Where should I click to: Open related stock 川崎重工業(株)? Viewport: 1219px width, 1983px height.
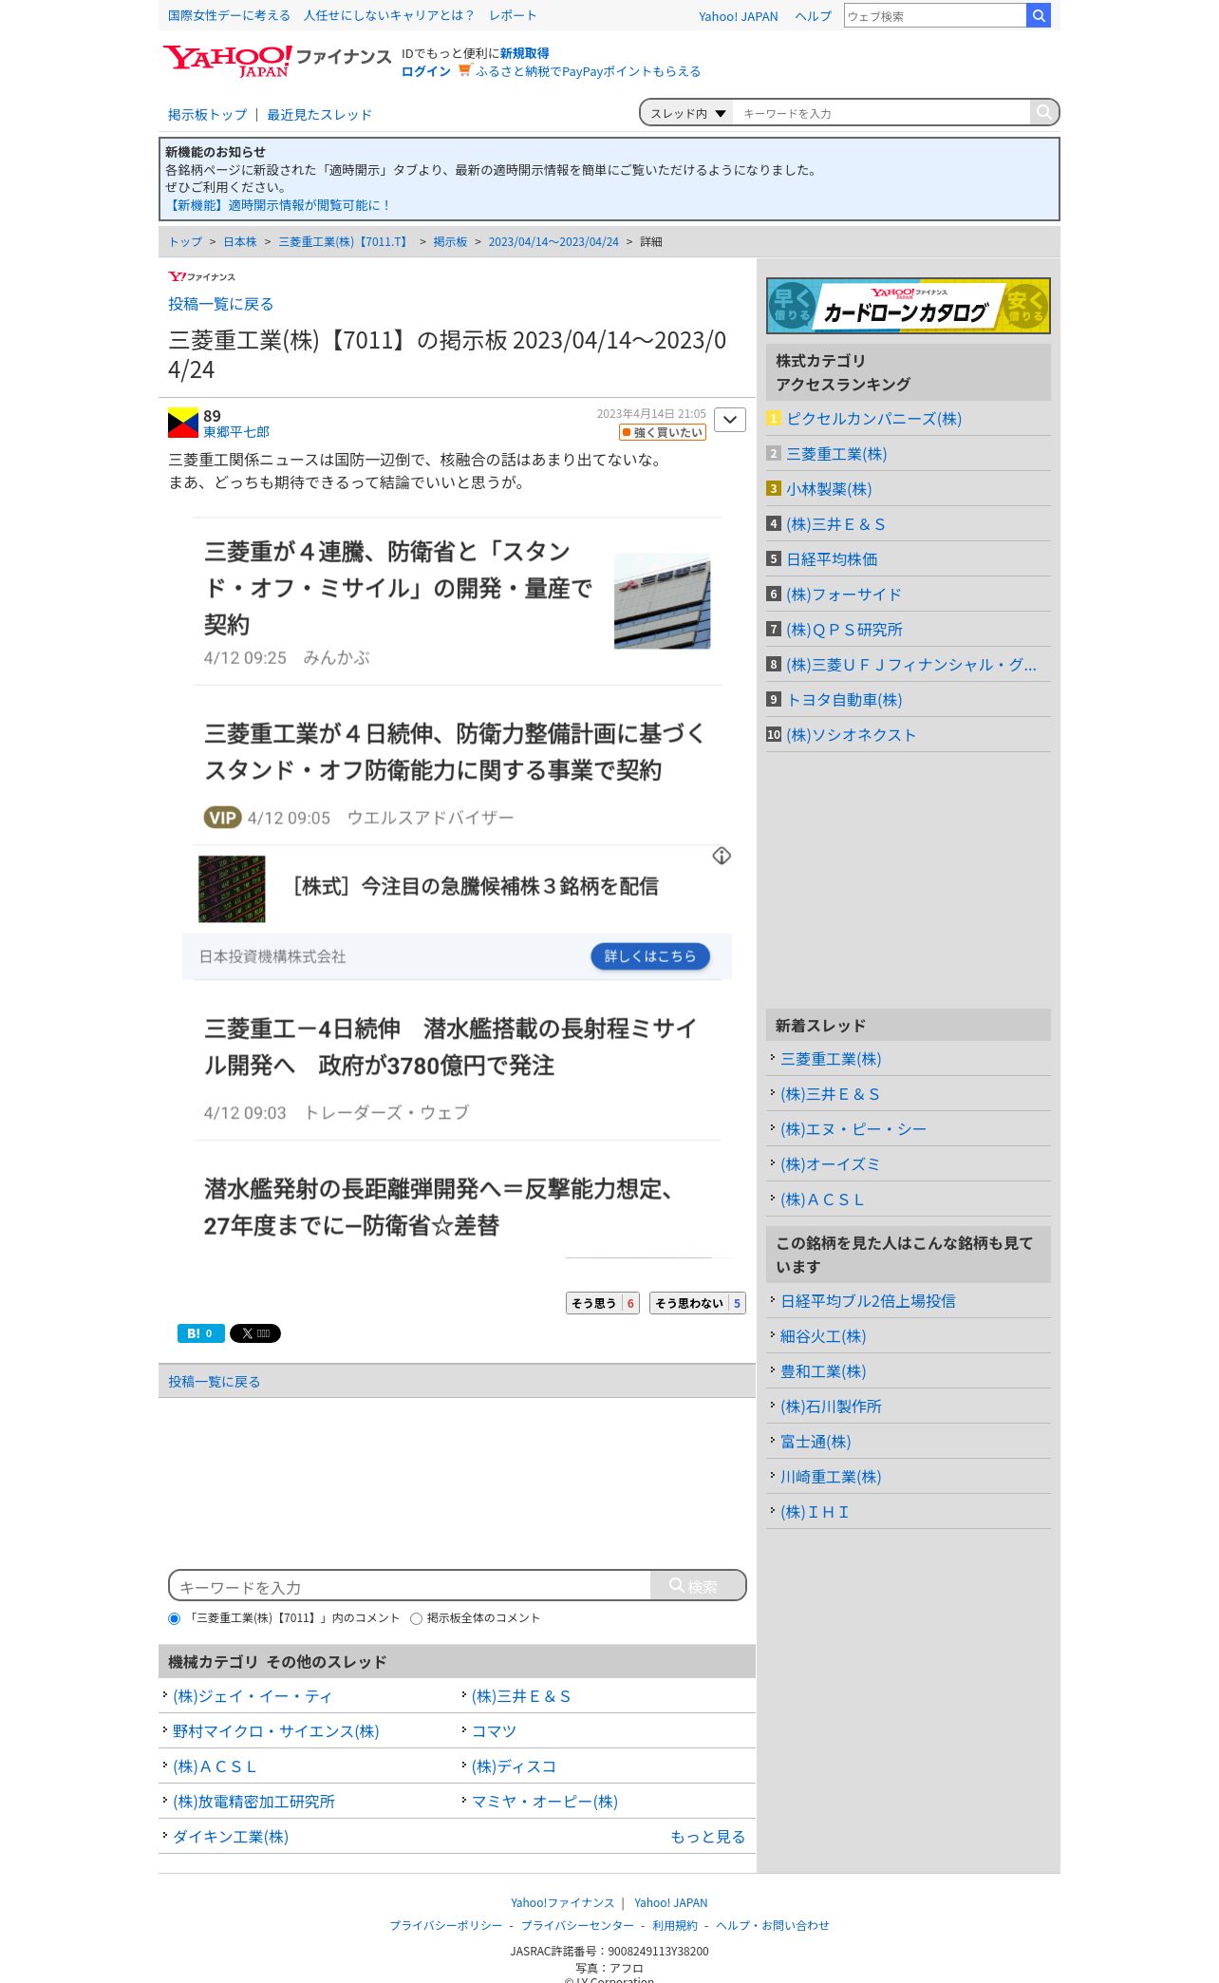point(831,1477)
